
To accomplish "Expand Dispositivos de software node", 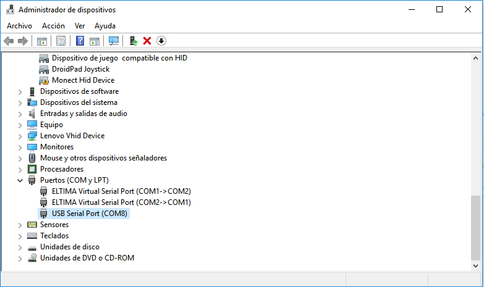I will (20, 92).
